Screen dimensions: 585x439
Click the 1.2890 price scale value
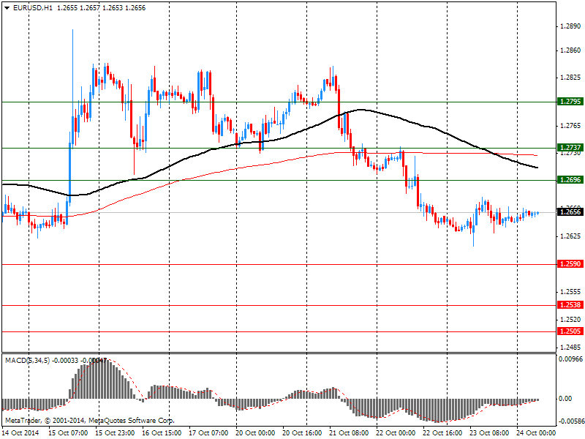pos(570,26)
